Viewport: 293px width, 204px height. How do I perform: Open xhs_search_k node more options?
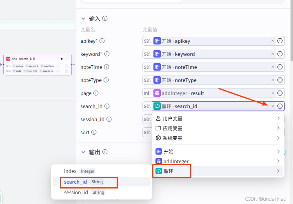pos(67,59)
